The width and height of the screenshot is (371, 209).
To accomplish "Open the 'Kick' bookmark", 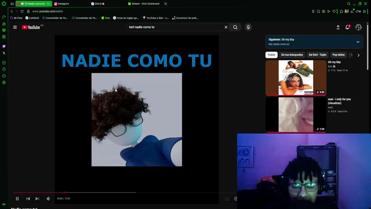I will (106, 18).
